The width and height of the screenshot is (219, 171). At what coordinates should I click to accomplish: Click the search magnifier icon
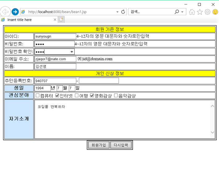[x=177, y=12]
